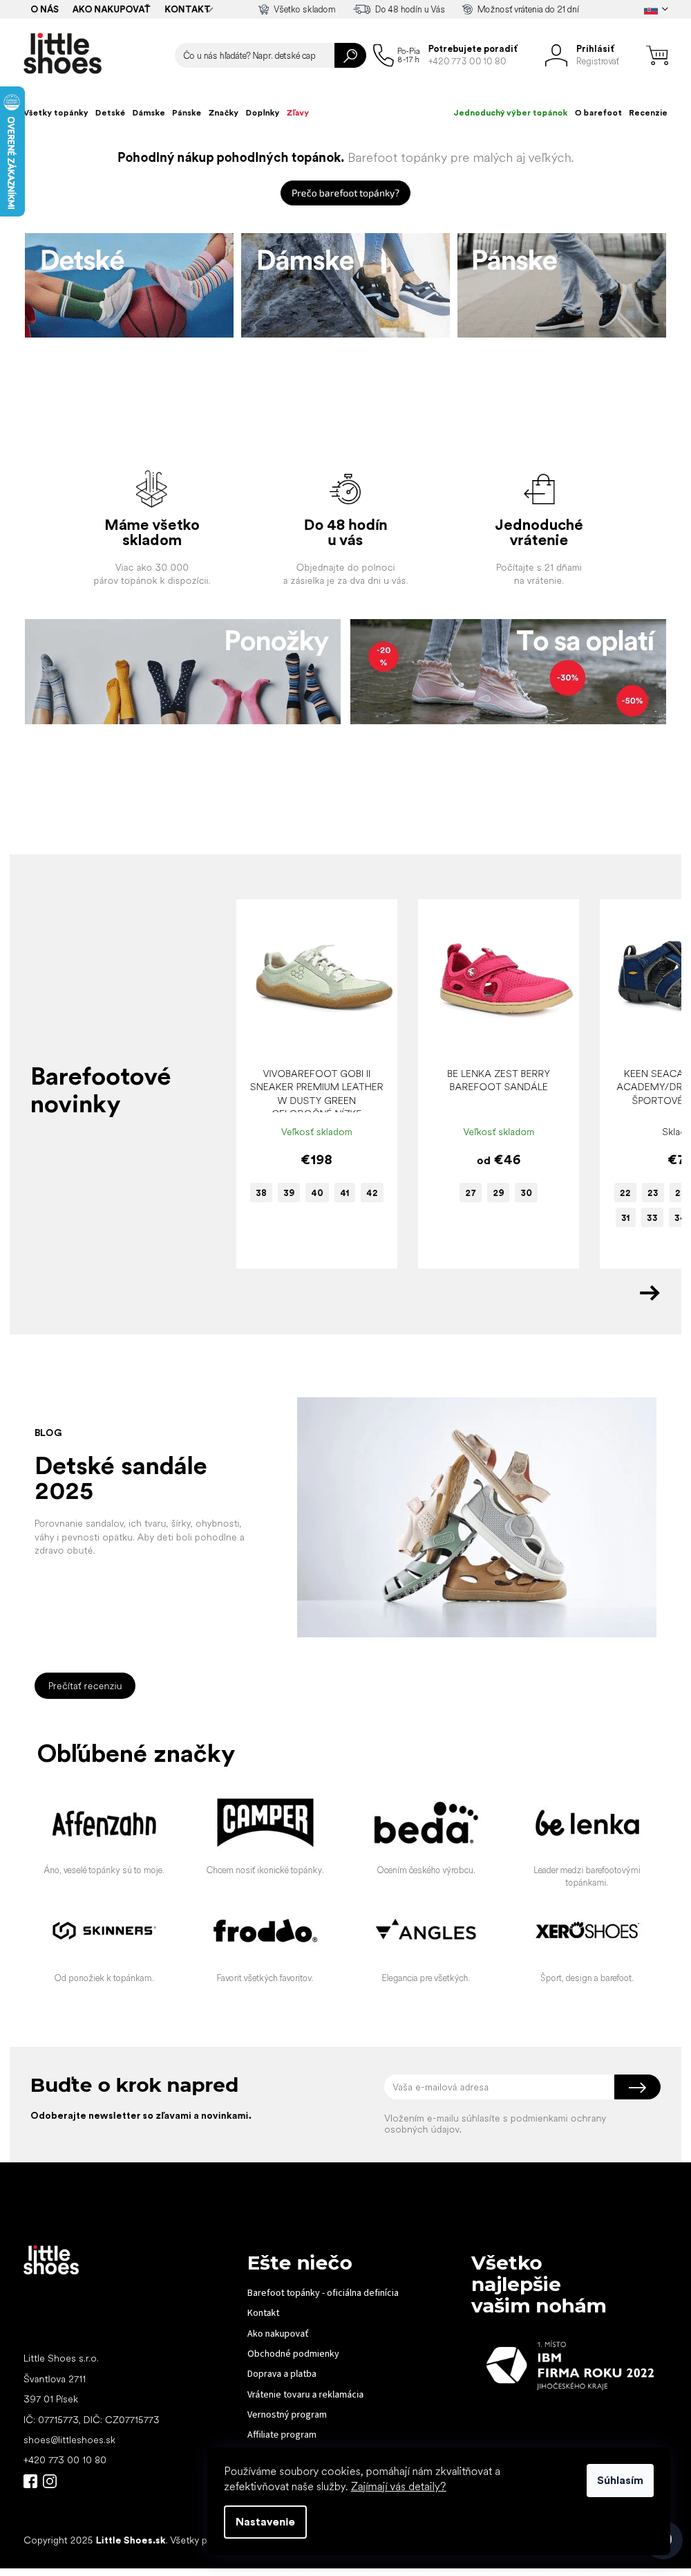The height and width of the screenshot is (2576, 691).
Task: Expand the Detské navigation menu
Action: click(x=110, y=113)
